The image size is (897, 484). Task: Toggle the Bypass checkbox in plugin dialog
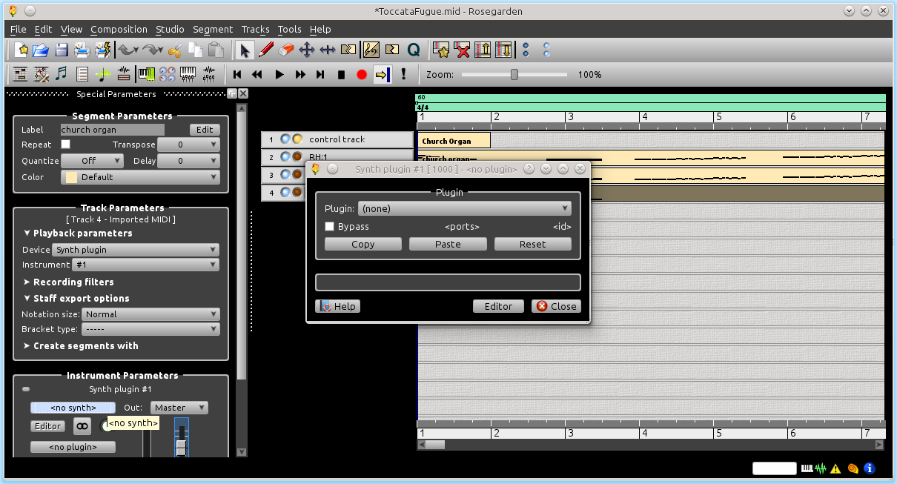point(330,227)
